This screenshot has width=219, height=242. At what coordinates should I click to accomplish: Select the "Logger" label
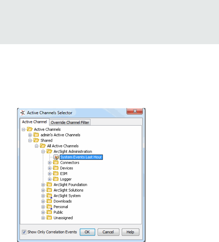tap(66, 179)
